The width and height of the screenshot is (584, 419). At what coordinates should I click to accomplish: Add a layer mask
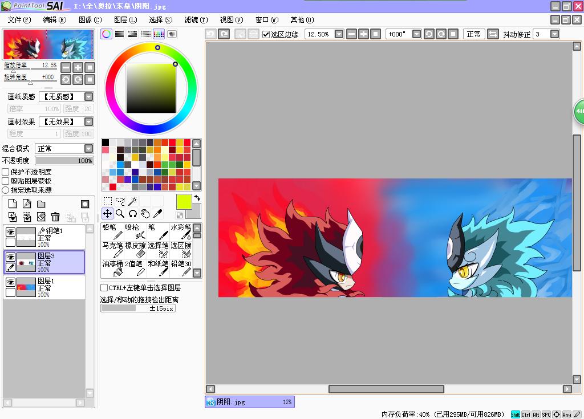[85, 204]
